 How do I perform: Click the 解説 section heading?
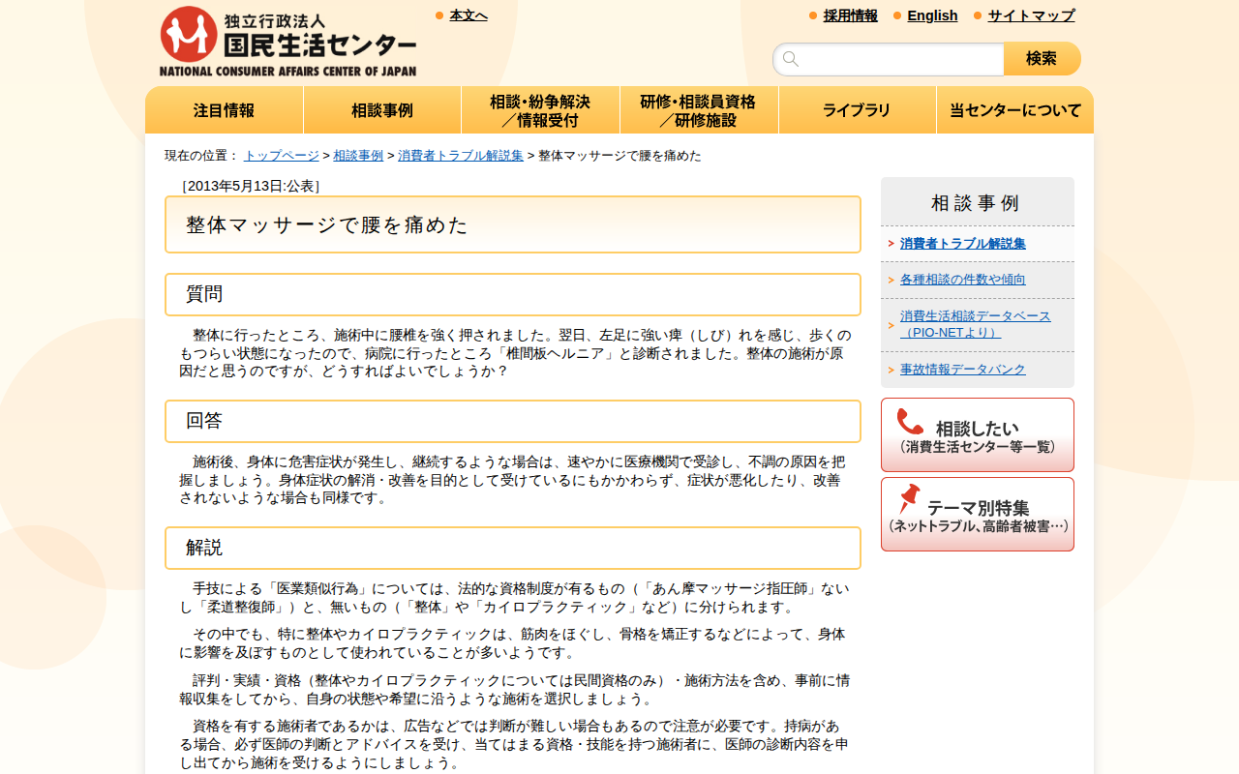coord(204,548)
